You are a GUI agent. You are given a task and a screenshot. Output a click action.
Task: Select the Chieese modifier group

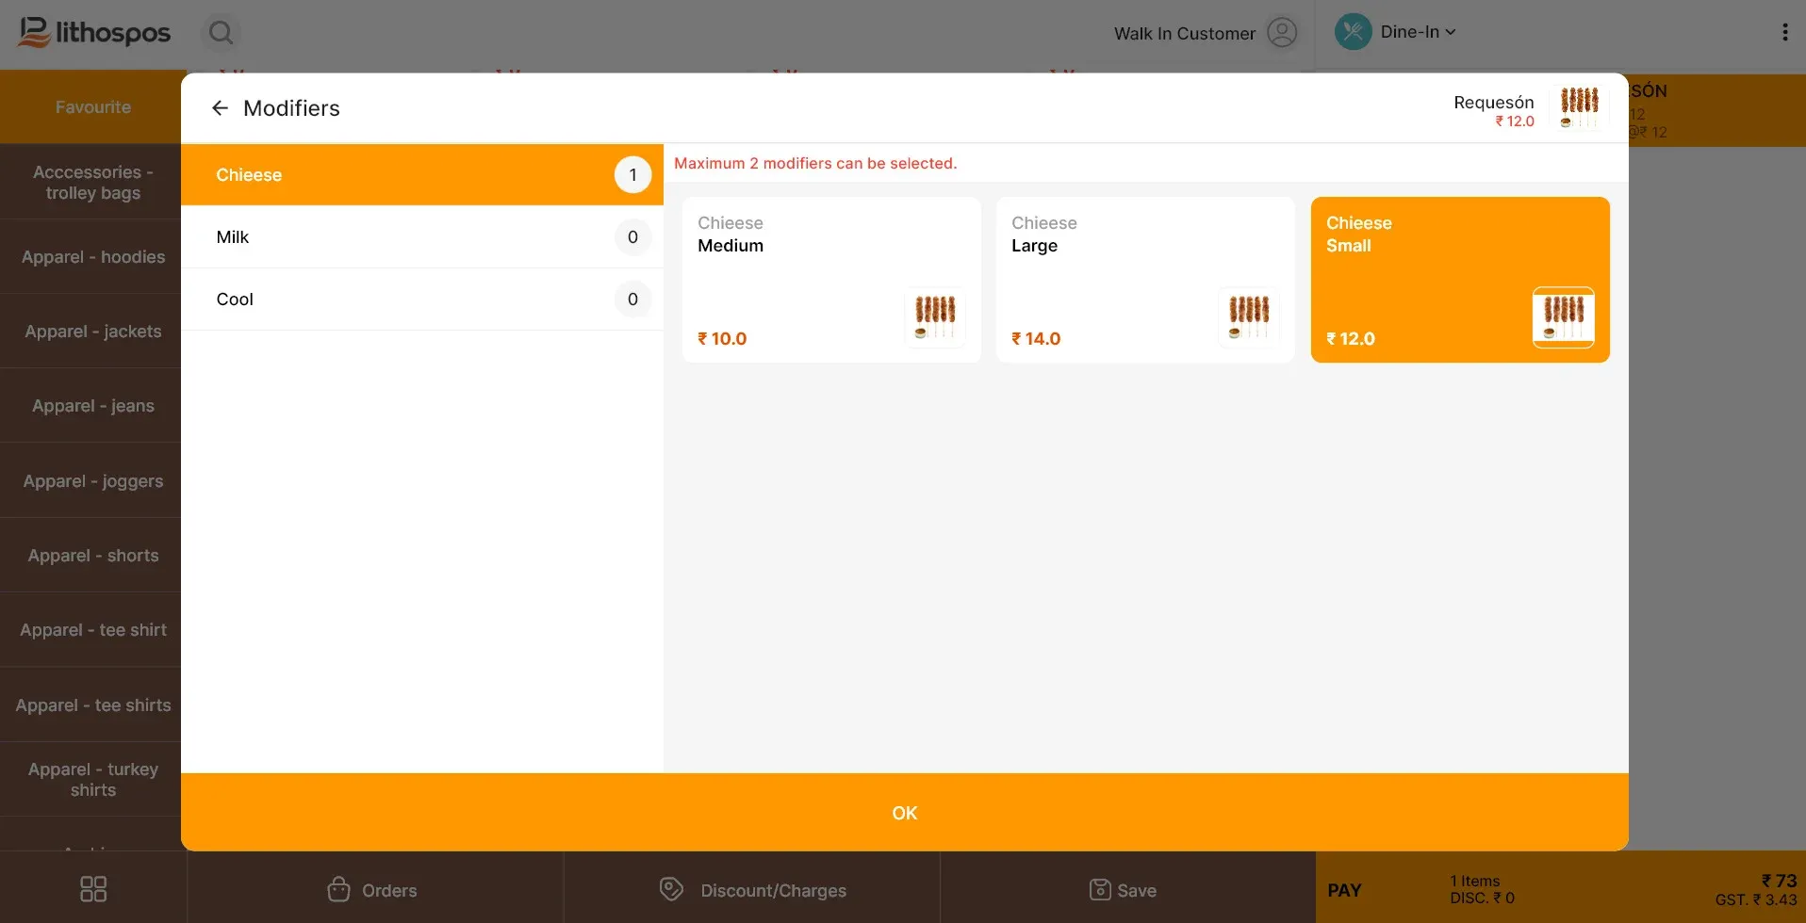(x=422, y=175)
